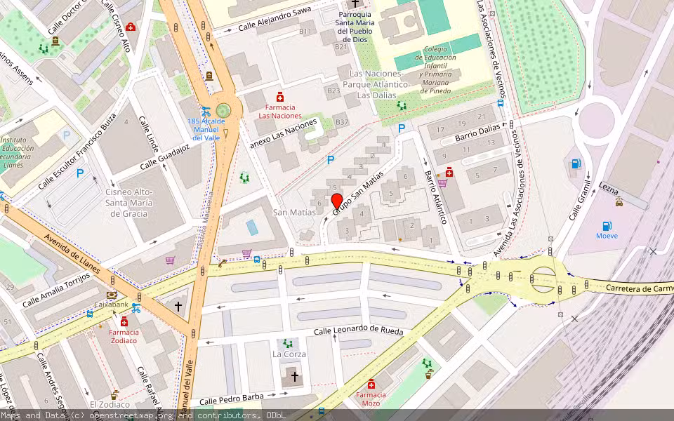Select the Farmacia Mozo pharmacy icon
Viewport: 674px width, 421px height.
coord(371,384)
